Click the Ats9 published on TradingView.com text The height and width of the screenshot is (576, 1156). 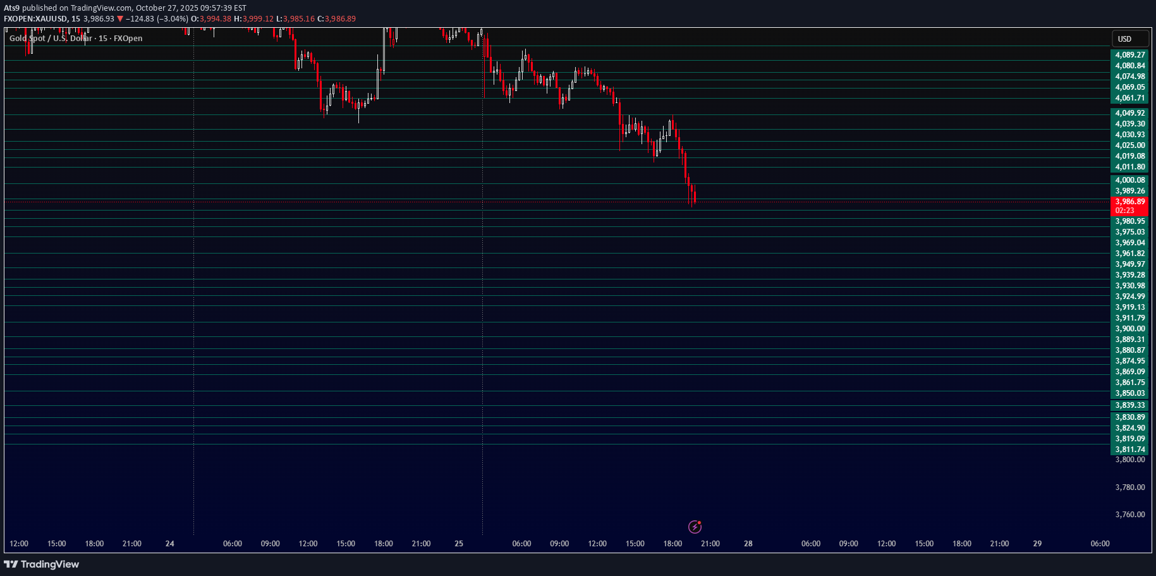[125, 8]
